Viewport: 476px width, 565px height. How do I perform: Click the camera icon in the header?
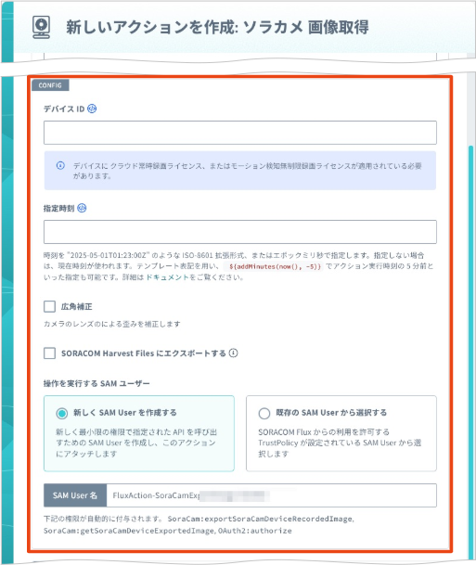41,27
